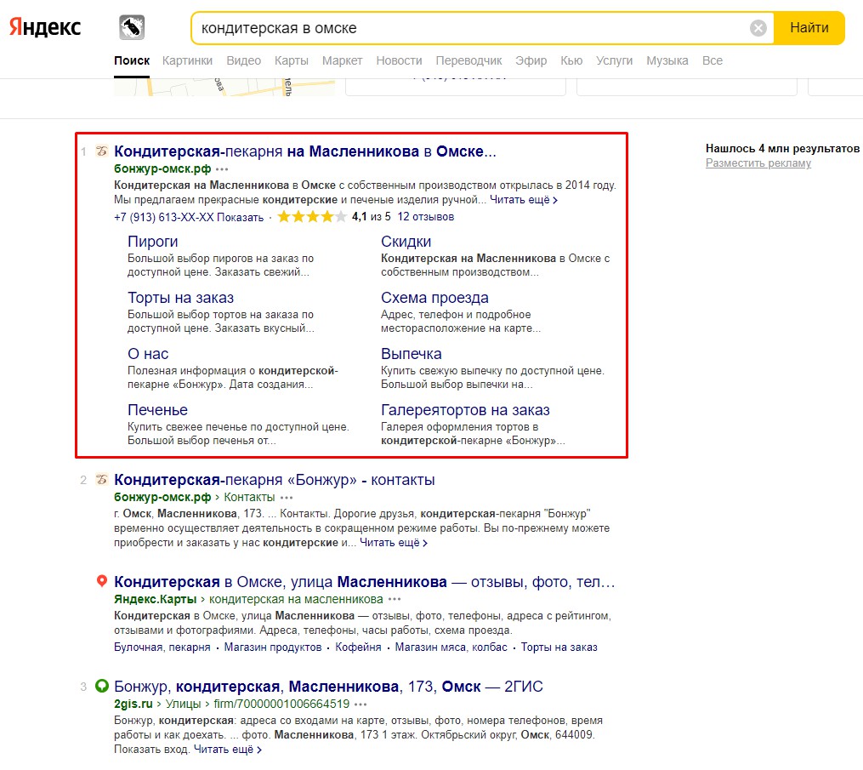Clear the search query with the X icon
The width and height of the screenshot is (863, 770).
coord(758,27)
